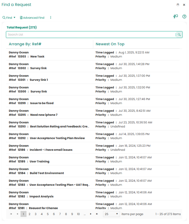Toggle the Newest On Top sort order
The image size is (189, 224).
point(110,44)
